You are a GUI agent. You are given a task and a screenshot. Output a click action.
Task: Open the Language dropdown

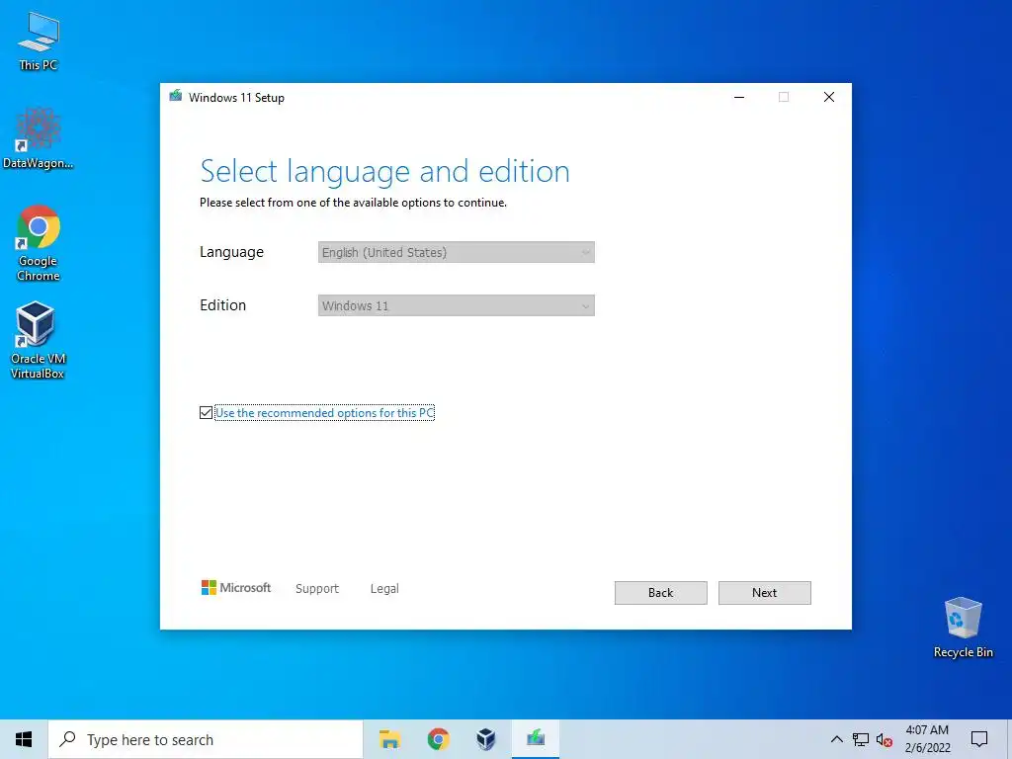457,252
